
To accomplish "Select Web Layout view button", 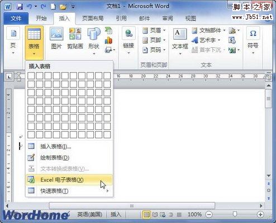I will coord(163,215).
